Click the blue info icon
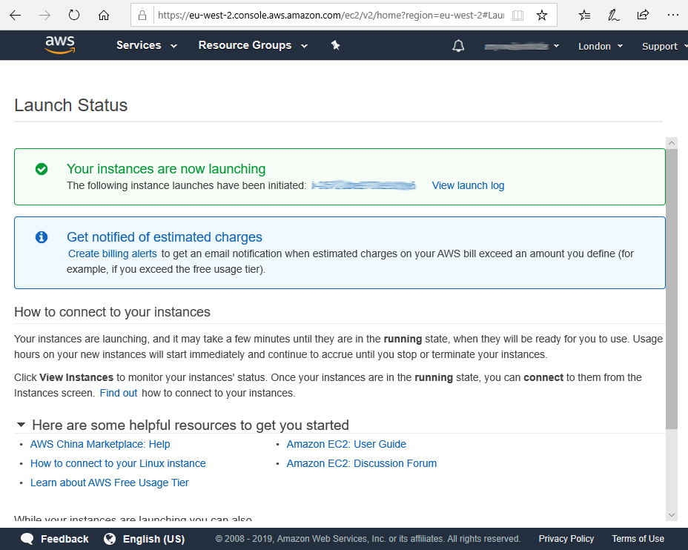The image size is (688, 550). pos(42,237)
